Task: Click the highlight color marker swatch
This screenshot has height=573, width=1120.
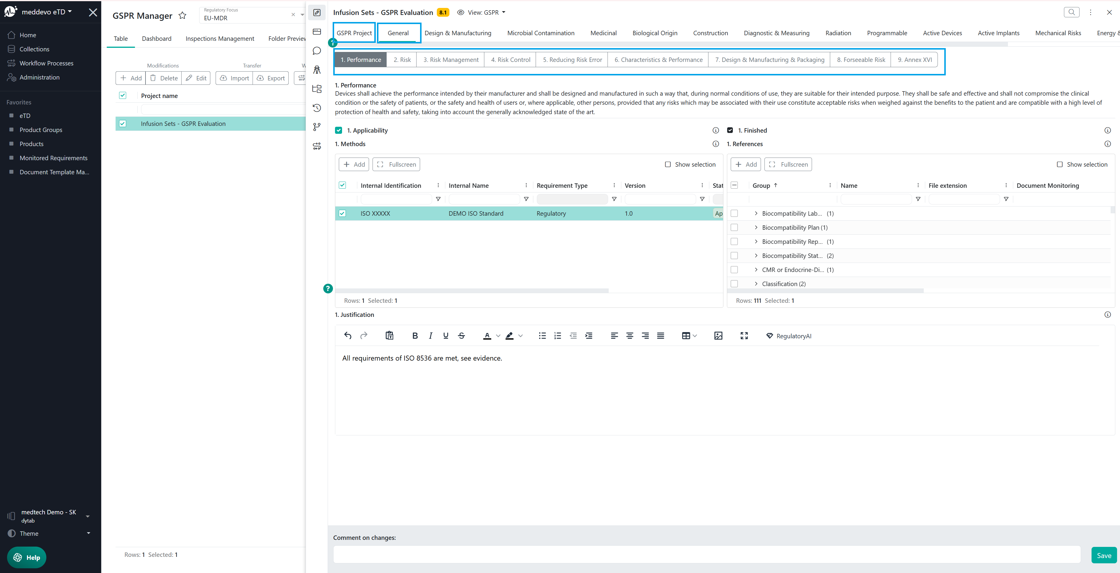Action: (510, 336)
